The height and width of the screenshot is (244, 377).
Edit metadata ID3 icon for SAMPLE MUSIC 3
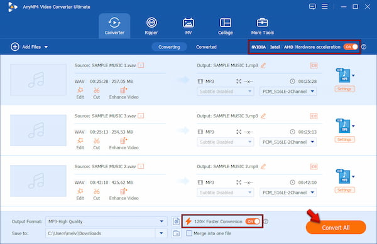click(314, 116)
